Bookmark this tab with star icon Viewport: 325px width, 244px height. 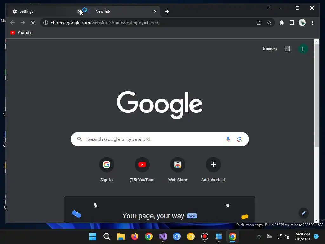pos(269,23)
